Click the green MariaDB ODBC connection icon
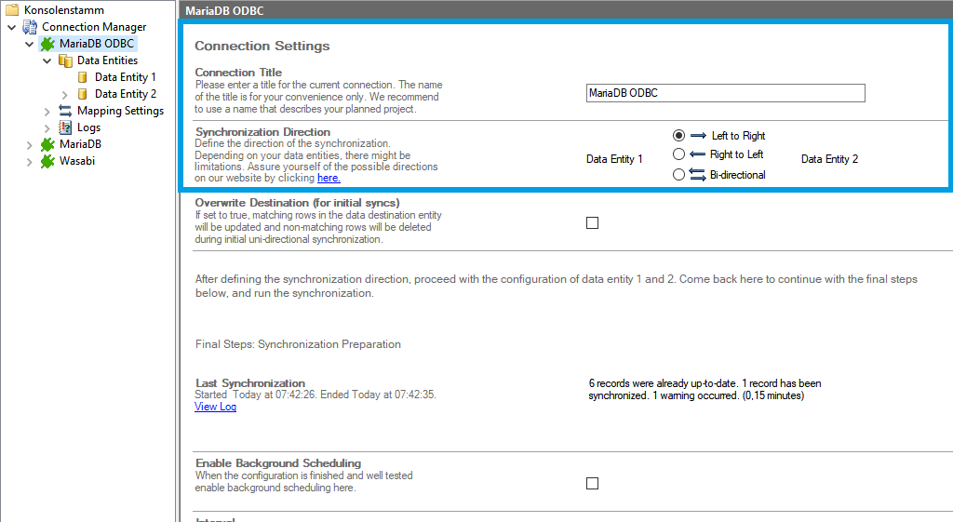953x522 pixels. pos(47,44)
